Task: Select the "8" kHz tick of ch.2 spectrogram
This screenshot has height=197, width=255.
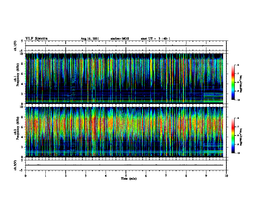Action: [x=23, y=117]
